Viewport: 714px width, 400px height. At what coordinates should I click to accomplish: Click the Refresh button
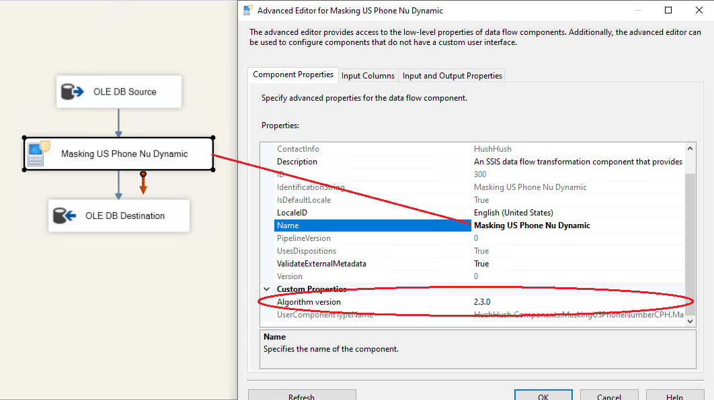[301, 397]
